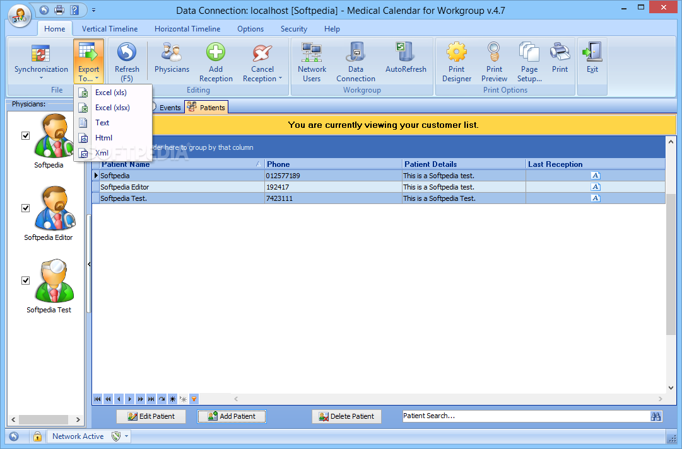Select the Softpedia physician avatar
The height and width of the screenshot is (449, 682).
click(x=54, y=135)
